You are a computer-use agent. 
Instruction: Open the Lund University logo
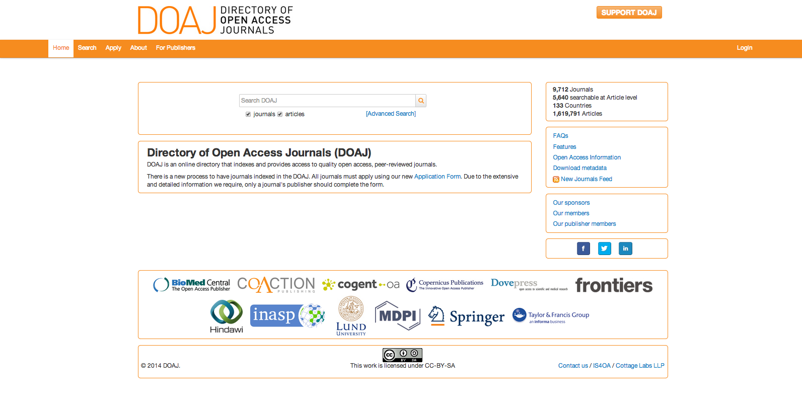pos(351,316)
